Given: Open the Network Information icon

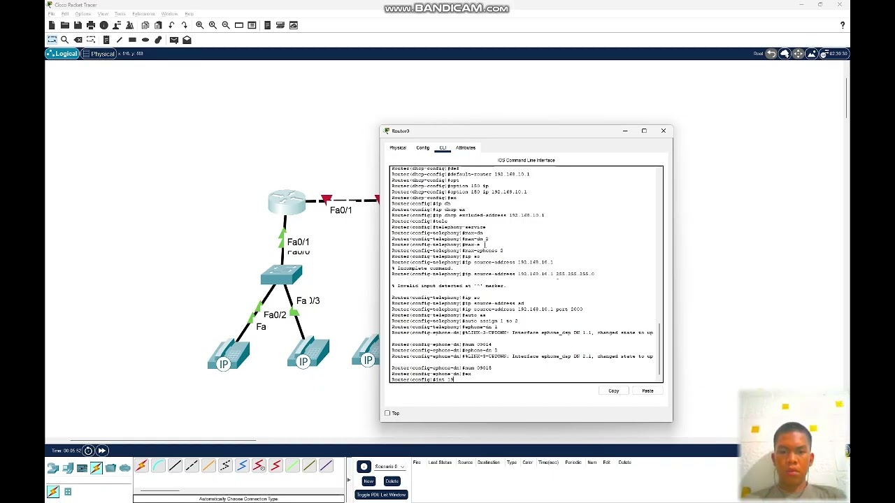Looking at the screenshot, I should (x=103, y=25).
